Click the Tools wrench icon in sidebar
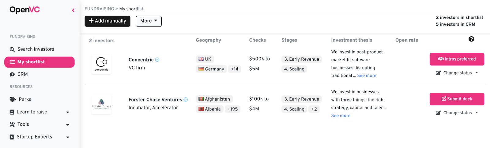The image size is (490, 148). click(x=12, y=124)
